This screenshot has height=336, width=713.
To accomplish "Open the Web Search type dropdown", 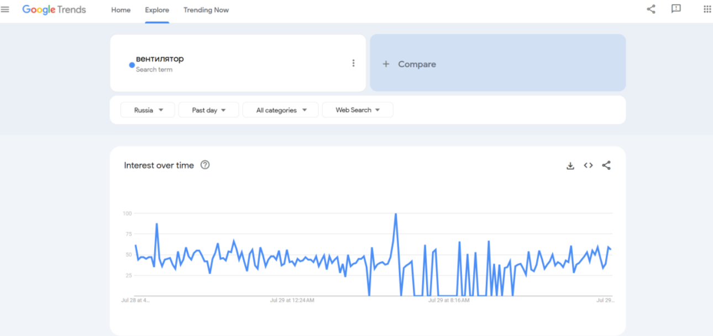I will click(357, 110).
